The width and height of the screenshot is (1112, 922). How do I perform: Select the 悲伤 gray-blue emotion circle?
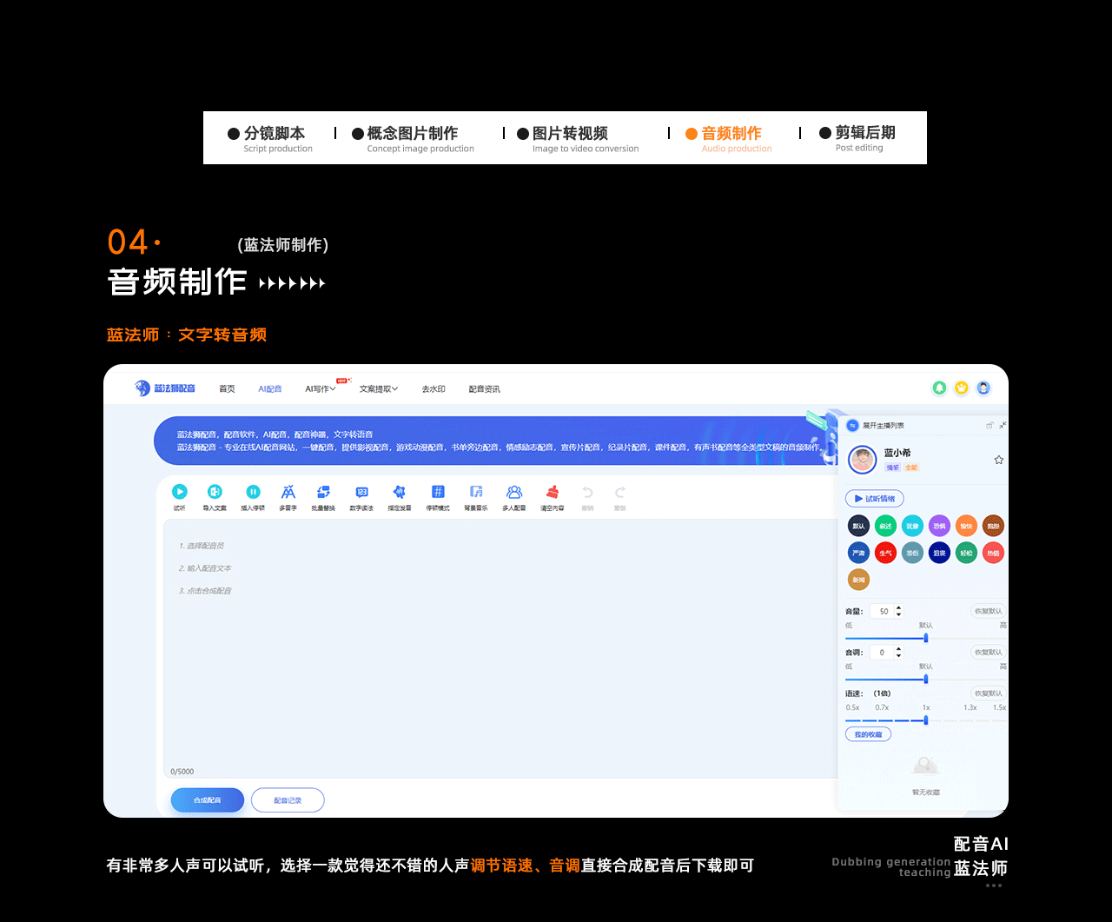click(912, 553)
